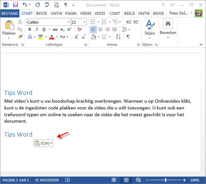Viewport: 206px width, 184px height.
Task: Toggle bold formatting
Action: coord(30,29)
